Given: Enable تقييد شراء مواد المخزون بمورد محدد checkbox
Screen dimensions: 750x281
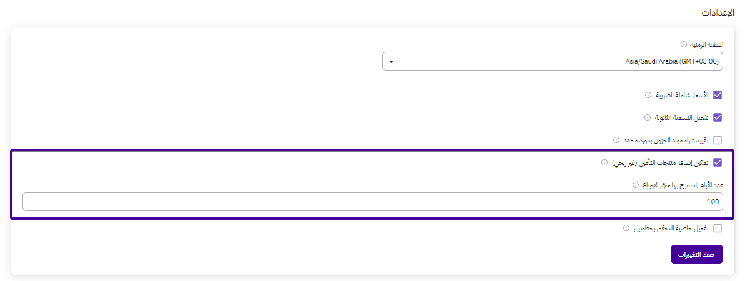Looking at the screenshot, I should point(718,140).
